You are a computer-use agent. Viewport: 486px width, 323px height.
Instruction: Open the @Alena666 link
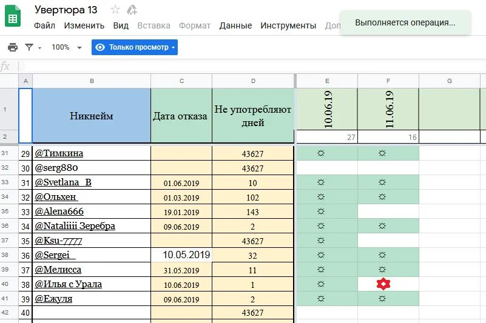point(59,211)
